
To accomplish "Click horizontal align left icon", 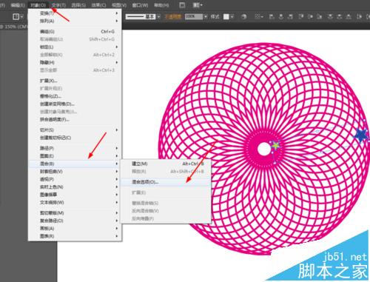I will pyautogui.click(x=272, y=16).
